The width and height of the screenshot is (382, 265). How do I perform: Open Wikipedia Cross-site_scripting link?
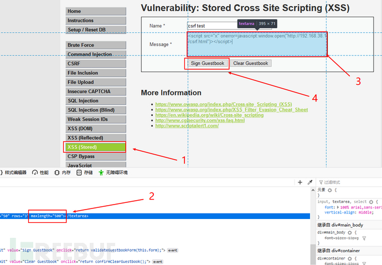coord(209,115)
